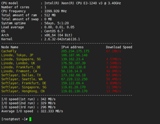Click the Softlayer, HongKong, CN entry
Screen dimensions: 160x124
pos(23,91)
